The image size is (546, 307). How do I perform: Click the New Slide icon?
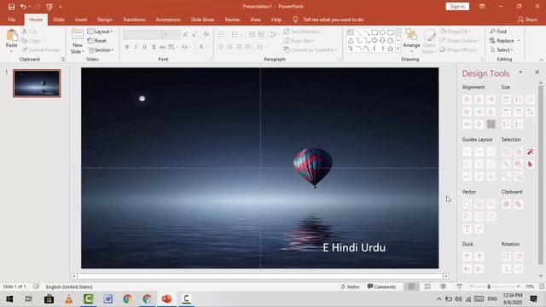(x=77, y=35)
